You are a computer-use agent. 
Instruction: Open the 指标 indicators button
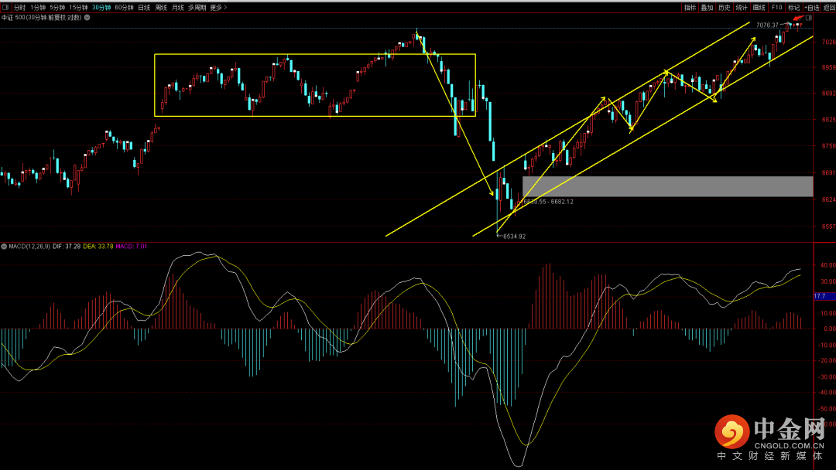point(689,7)
